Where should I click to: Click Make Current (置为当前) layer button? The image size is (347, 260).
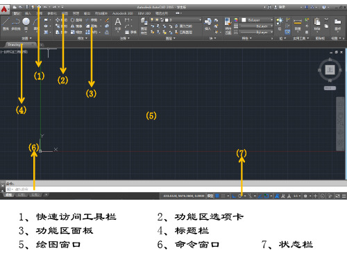pos(183,26)
